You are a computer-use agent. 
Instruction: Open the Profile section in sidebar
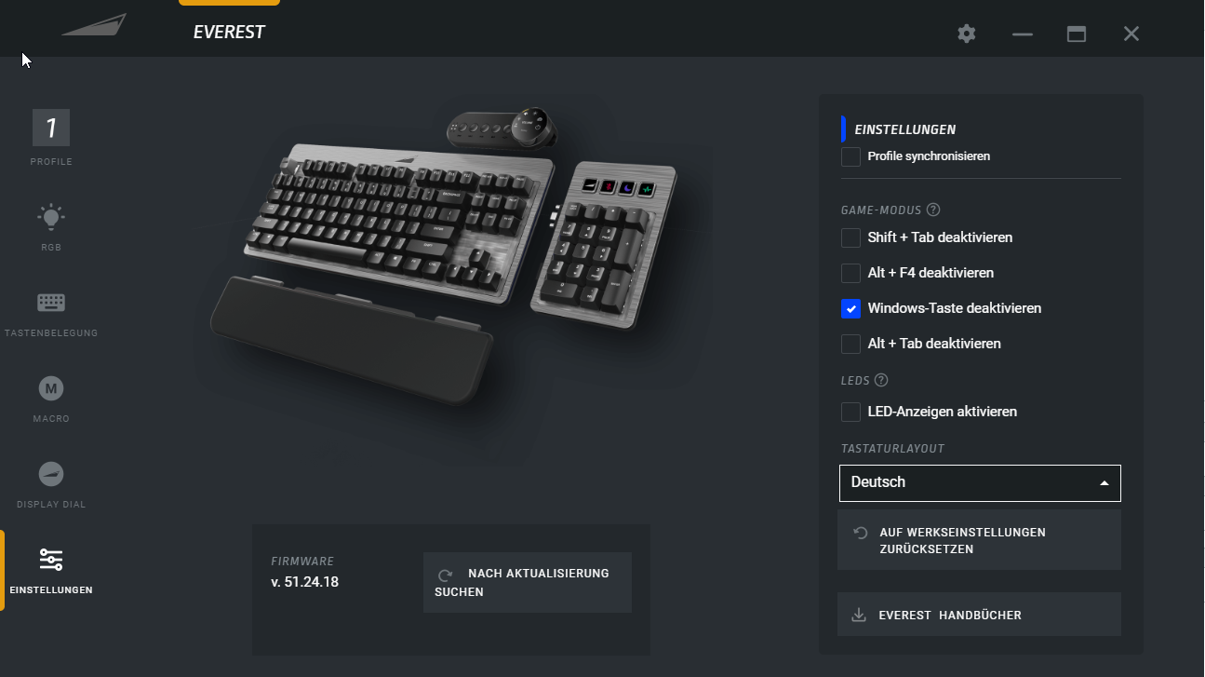[x=51, y=138]
